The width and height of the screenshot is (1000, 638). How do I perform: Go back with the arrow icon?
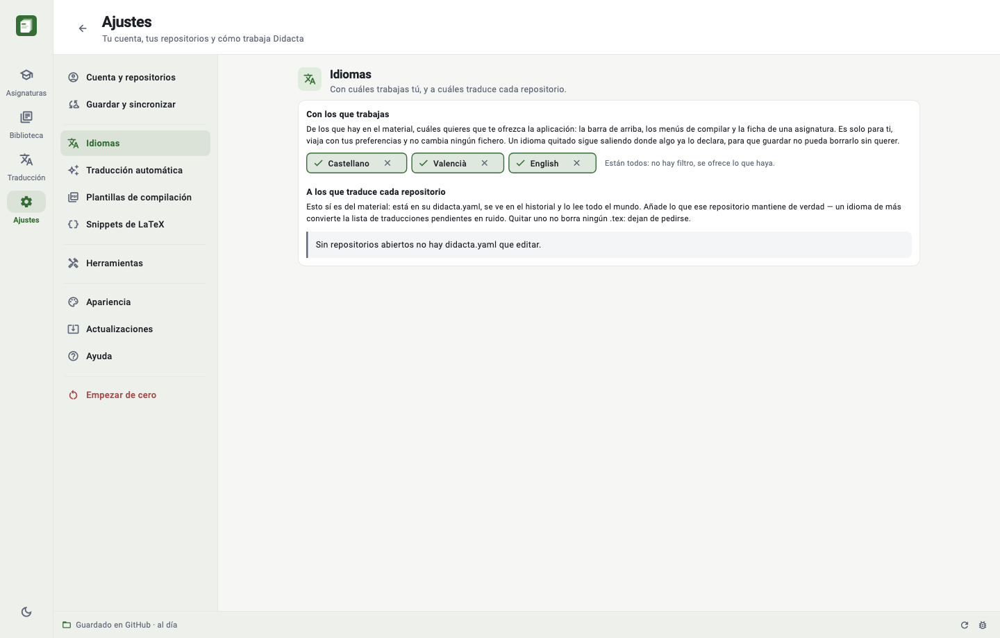[x=83, y=28]
